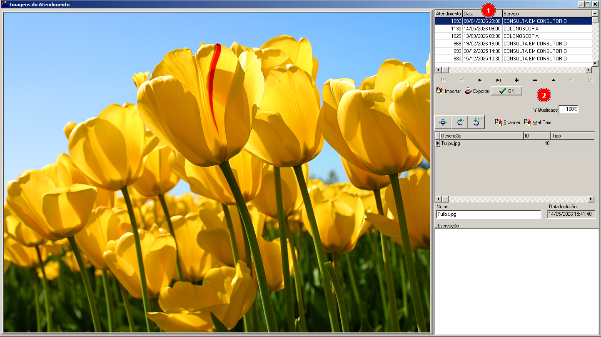Click the % Qualidade input field
Image resolution: width=601 pixels, height=337 pixels.
(x=569, y=110)
